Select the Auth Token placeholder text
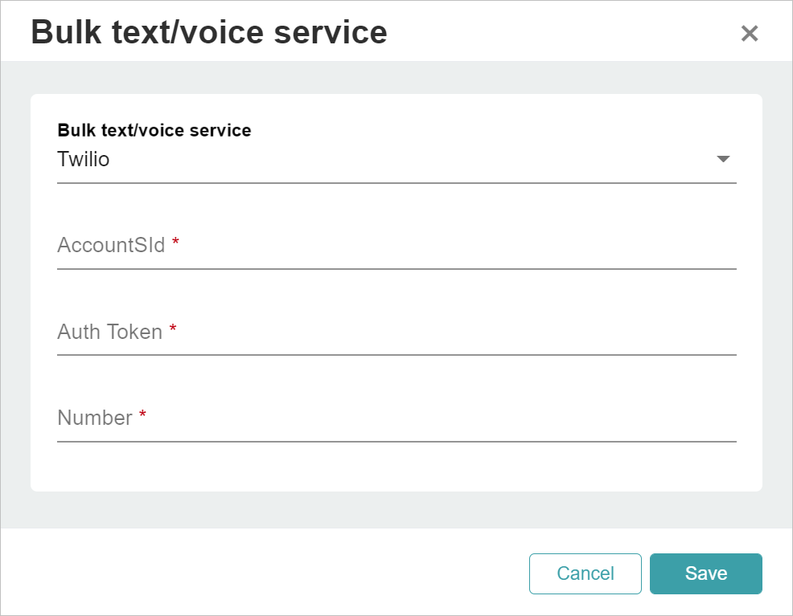793x616 pixels. pos(109,332)
